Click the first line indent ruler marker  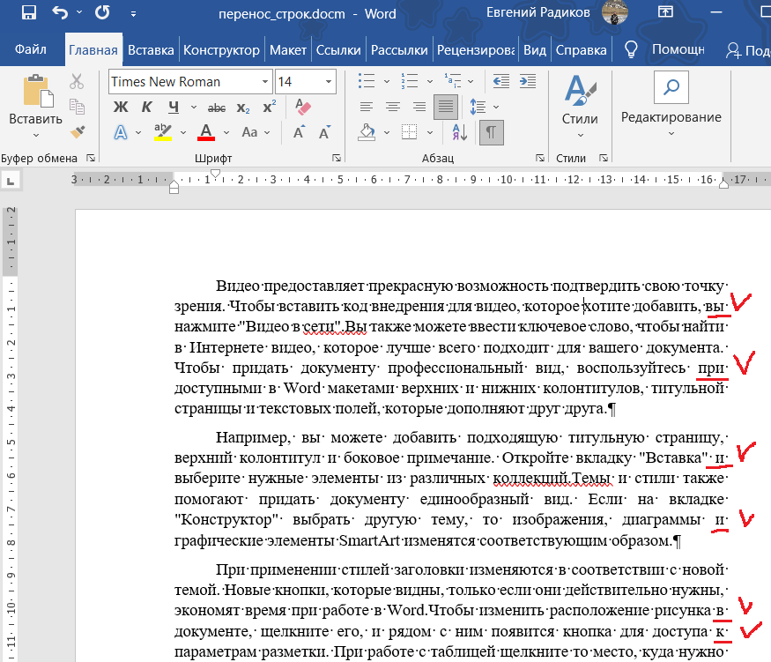pyautogui.click(x=215, y=173)
